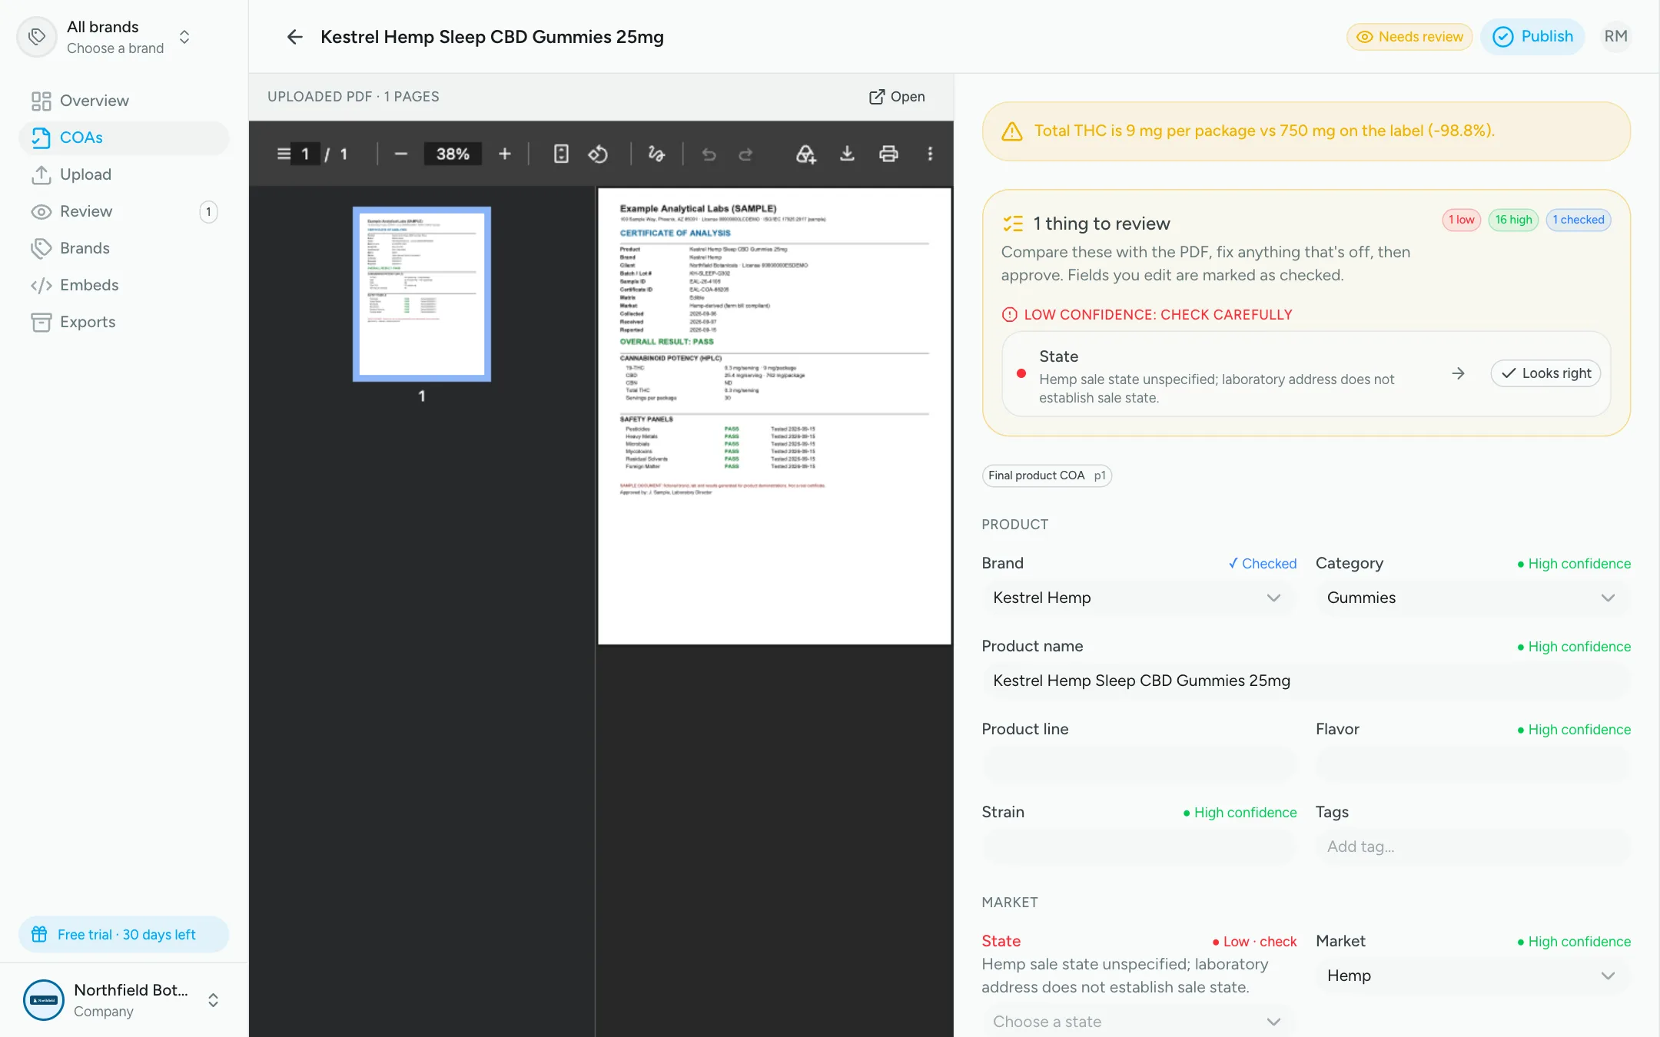This screenshot has width=1660, height=1037.
Task: Click the RM user avatar
Action: tap(1615, 36)
